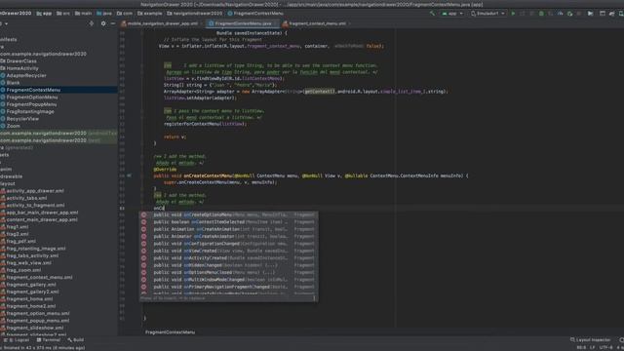The width and height of the screenshot is (624, 351).
Task: Choose onViewCreated autocomplete suggestion
Action: (228, 251)
